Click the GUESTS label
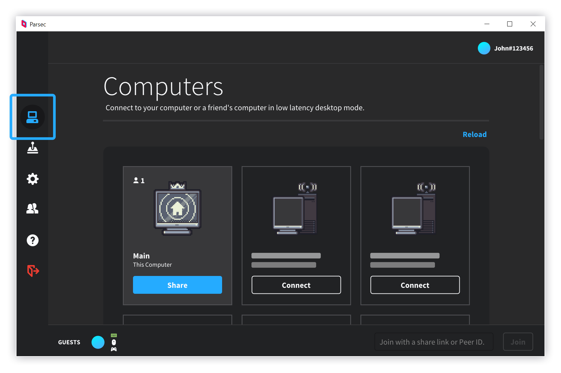The width and height of the screenshot is (561, 373). tap(69, 342)
